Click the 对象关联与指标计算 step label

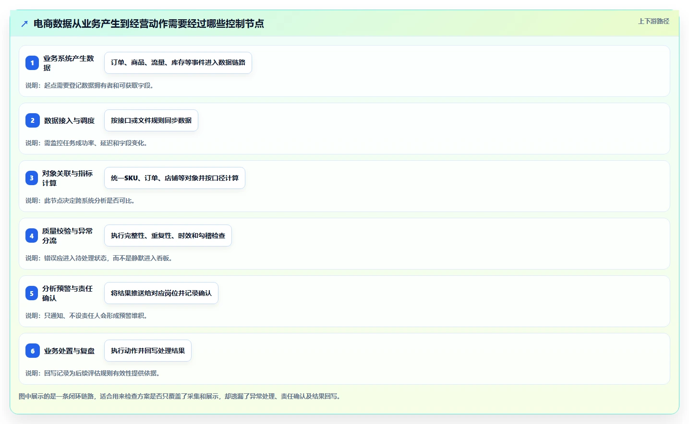pos(67,178)
